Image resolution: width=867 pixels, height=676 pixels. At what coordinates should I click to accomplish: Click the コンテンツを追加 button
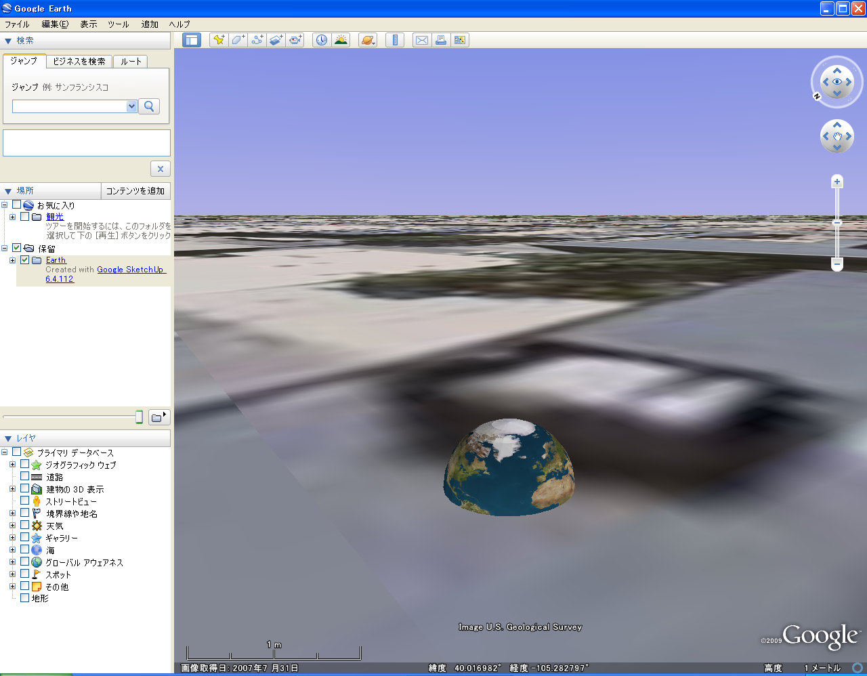[135, 191]
